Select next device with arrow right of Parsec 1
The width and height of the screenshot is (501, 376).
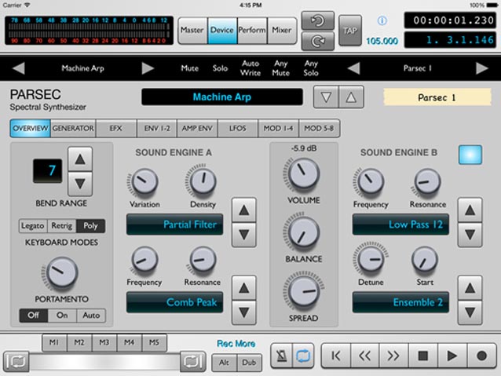(482, 68)
